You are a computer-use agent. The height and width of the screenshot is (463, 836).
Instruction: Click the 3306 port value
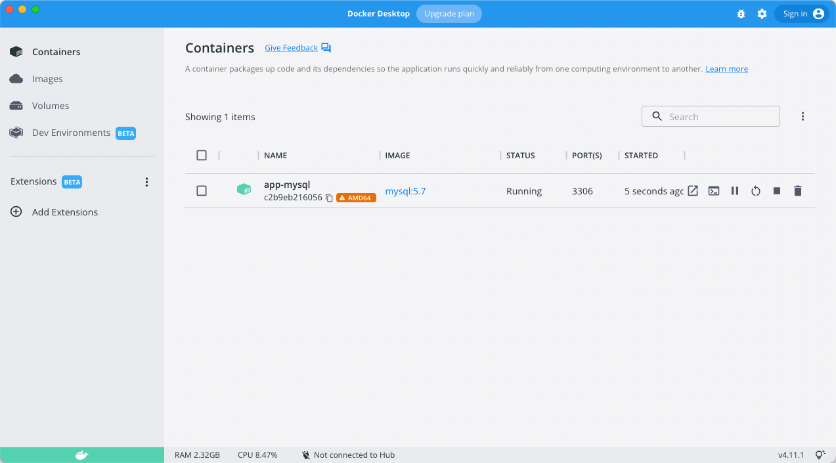(x=583, y=191)
